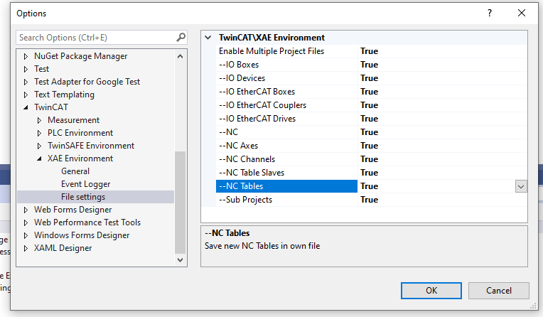This screenshot has height=317, width=543.
Task: Select the XAML Designer tree label
Action: tap(63, 248)
